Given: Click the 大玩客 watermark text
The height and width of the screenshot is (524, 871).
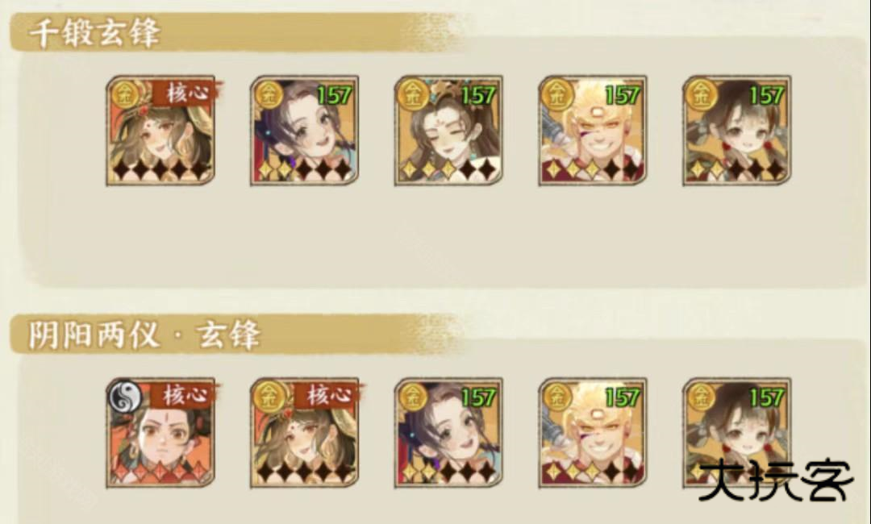Looking at the screenshot, I should (x=776, y=480).
